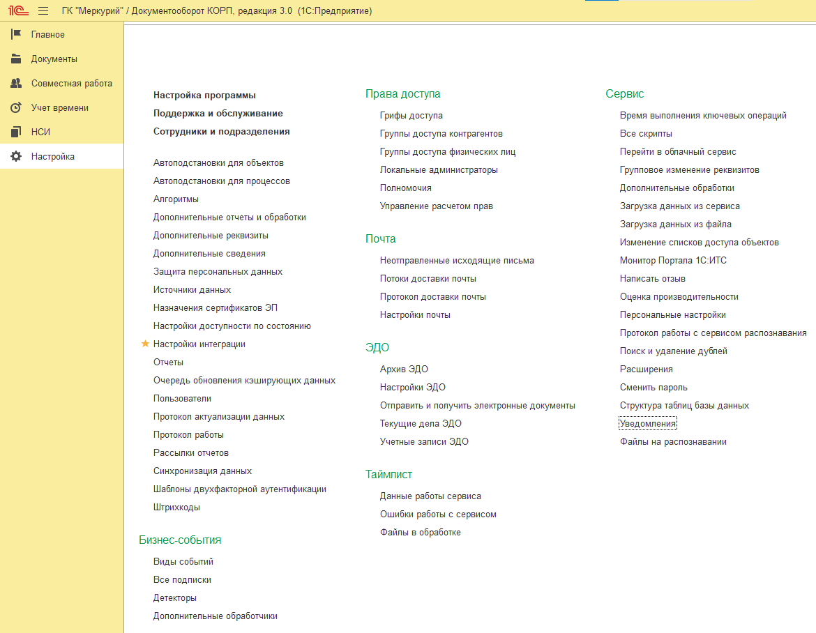Click the 1C logo icon
This screenshot has width=816, height=633.
coord(18,10)
